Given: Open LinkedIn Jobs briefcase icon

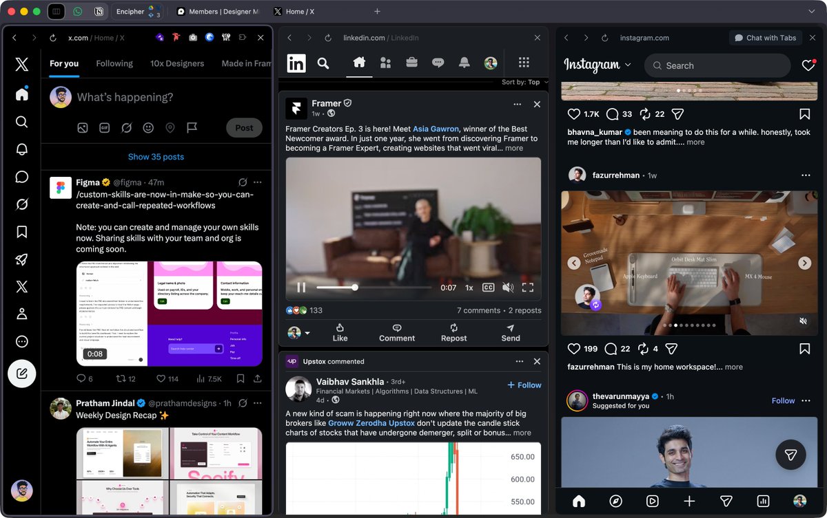Looking at the screenshot, I should [411, 63].
